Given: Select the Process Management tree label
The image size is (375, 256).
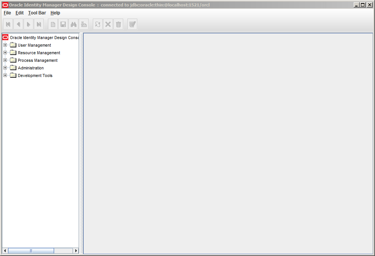Looking at the screenshot, I should pos(38,60).
